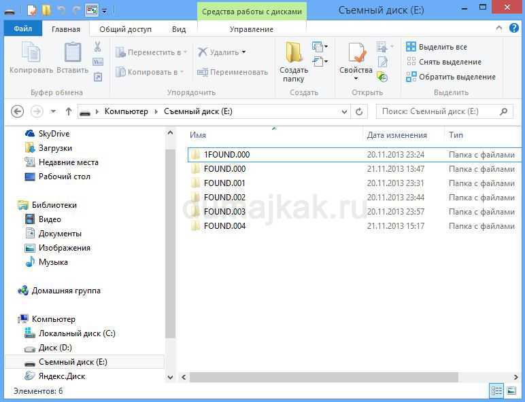Expand the address bar history dropdown
The width and height of the screenshot is (525, 402).
(344, 111)
